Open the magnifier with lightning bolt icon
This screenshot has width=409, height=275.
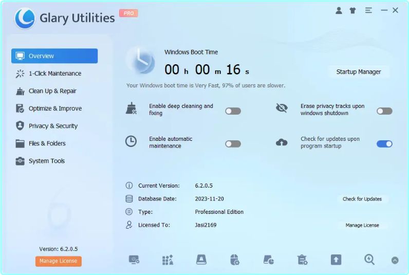(x=369, y=260)
